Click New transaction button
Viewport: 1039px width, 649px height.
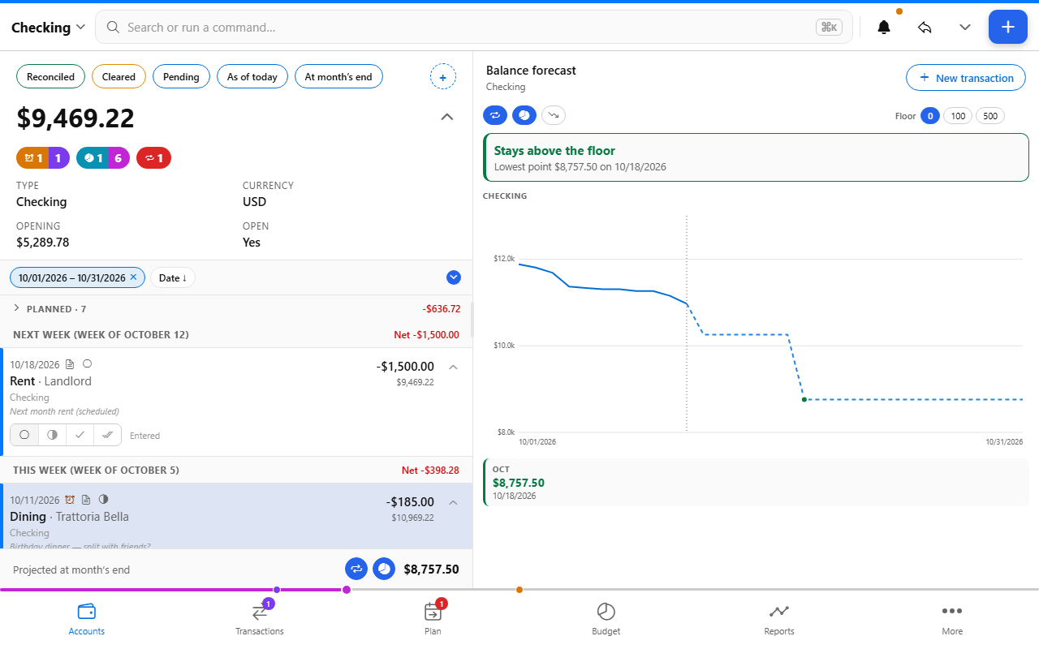point(966,78)
